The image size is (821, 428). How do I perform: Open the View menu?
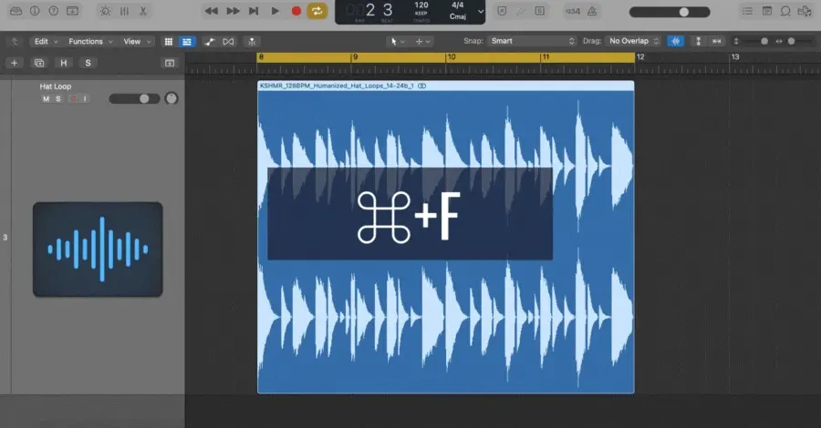tap(137, 41)
